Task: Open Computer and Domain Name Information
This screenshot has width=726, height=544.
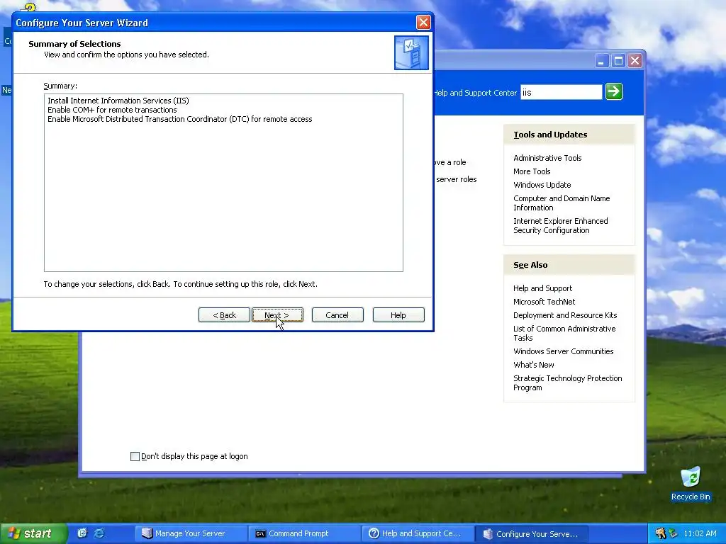Action: [x=562, y=203]
